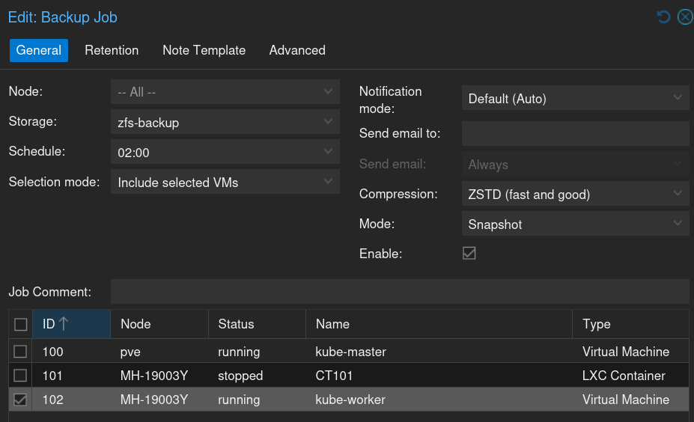694x422 pixels.
Task: Toggle the Enable checkbox
Action: click(469, 254)
